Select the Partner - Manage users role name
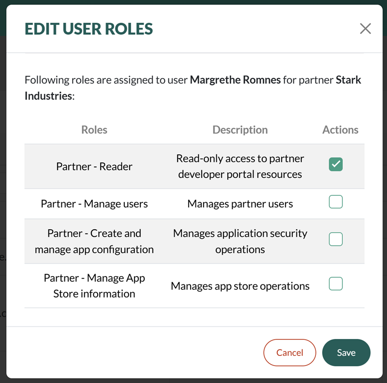The height and width of the screenshot is (383, 387). click(94, 204)
